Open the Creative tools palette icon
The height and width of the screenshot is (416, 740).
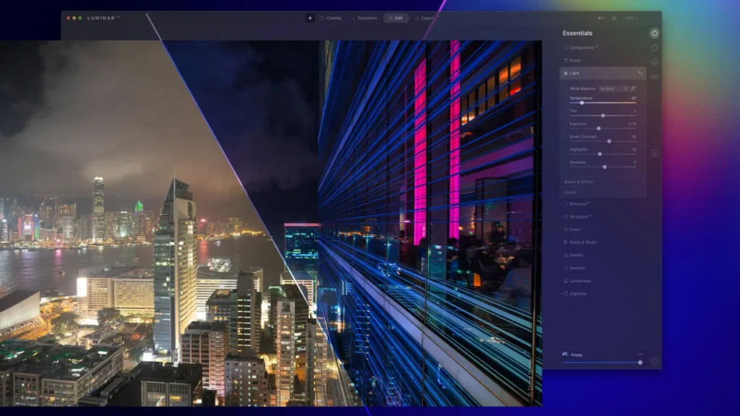(654, 48)
